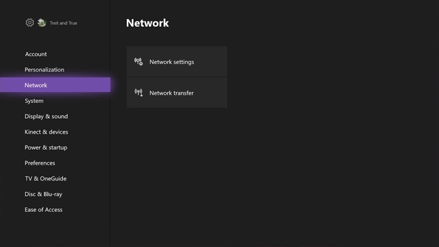Click the Network transfer antenna icon

139,93
